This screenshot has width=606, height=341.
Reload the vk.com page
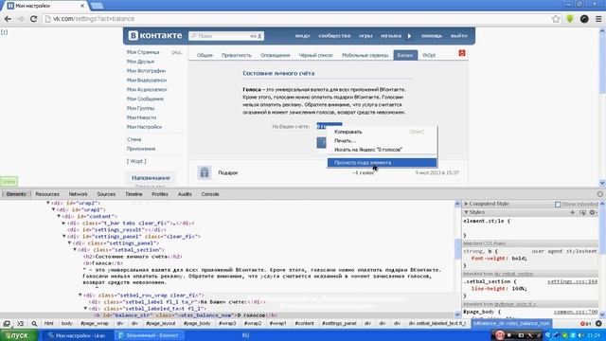coord(34,19)
